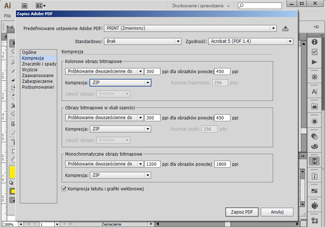The image size is (326, 228).
Task: Open the Character panel icon (A|)
Action: pyautogui.click(x=314, y=92)
